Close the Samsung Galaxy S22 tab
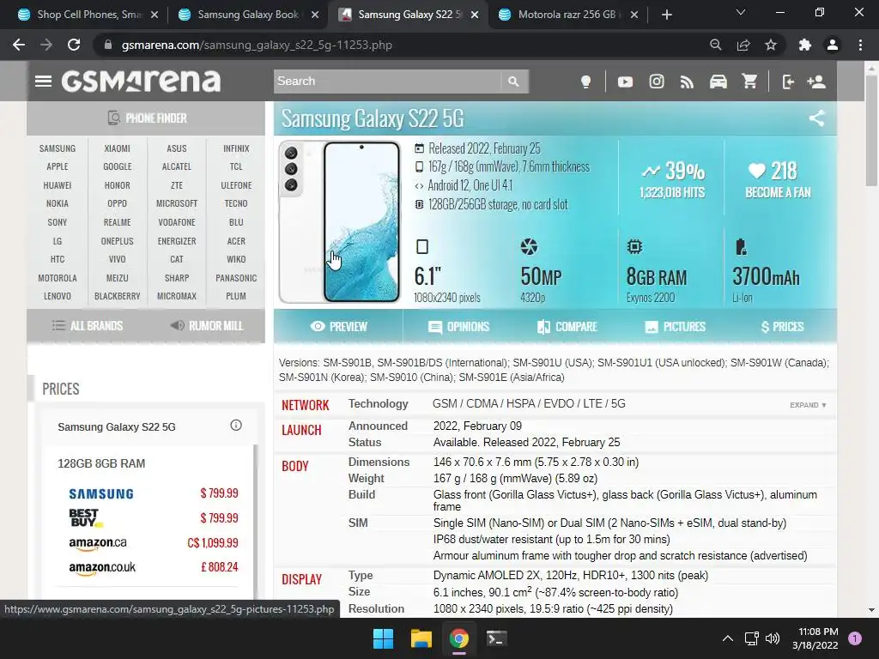Screen dimensions: 879x659 click(x=474, y=15)
